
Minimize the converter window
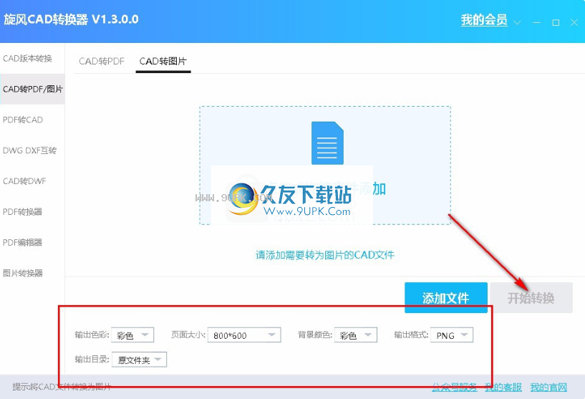coord(536,23)
